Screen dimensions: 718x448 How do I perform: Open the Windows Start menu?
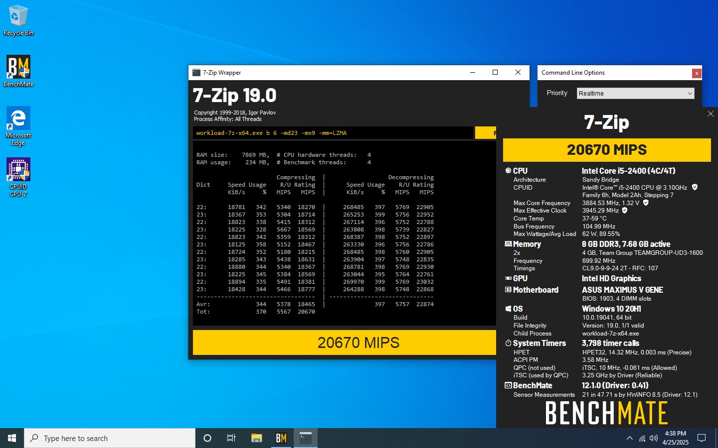coord(12,438)
